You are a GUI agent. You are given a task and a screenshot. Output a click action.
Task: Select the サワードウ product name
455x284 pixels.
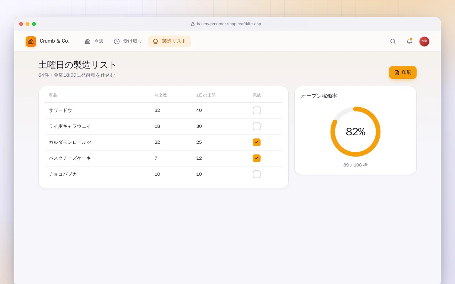[60, 110]
